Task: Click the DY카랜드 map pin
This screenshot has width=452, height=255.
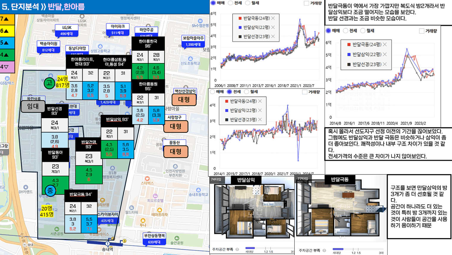Action: (26, 187)
